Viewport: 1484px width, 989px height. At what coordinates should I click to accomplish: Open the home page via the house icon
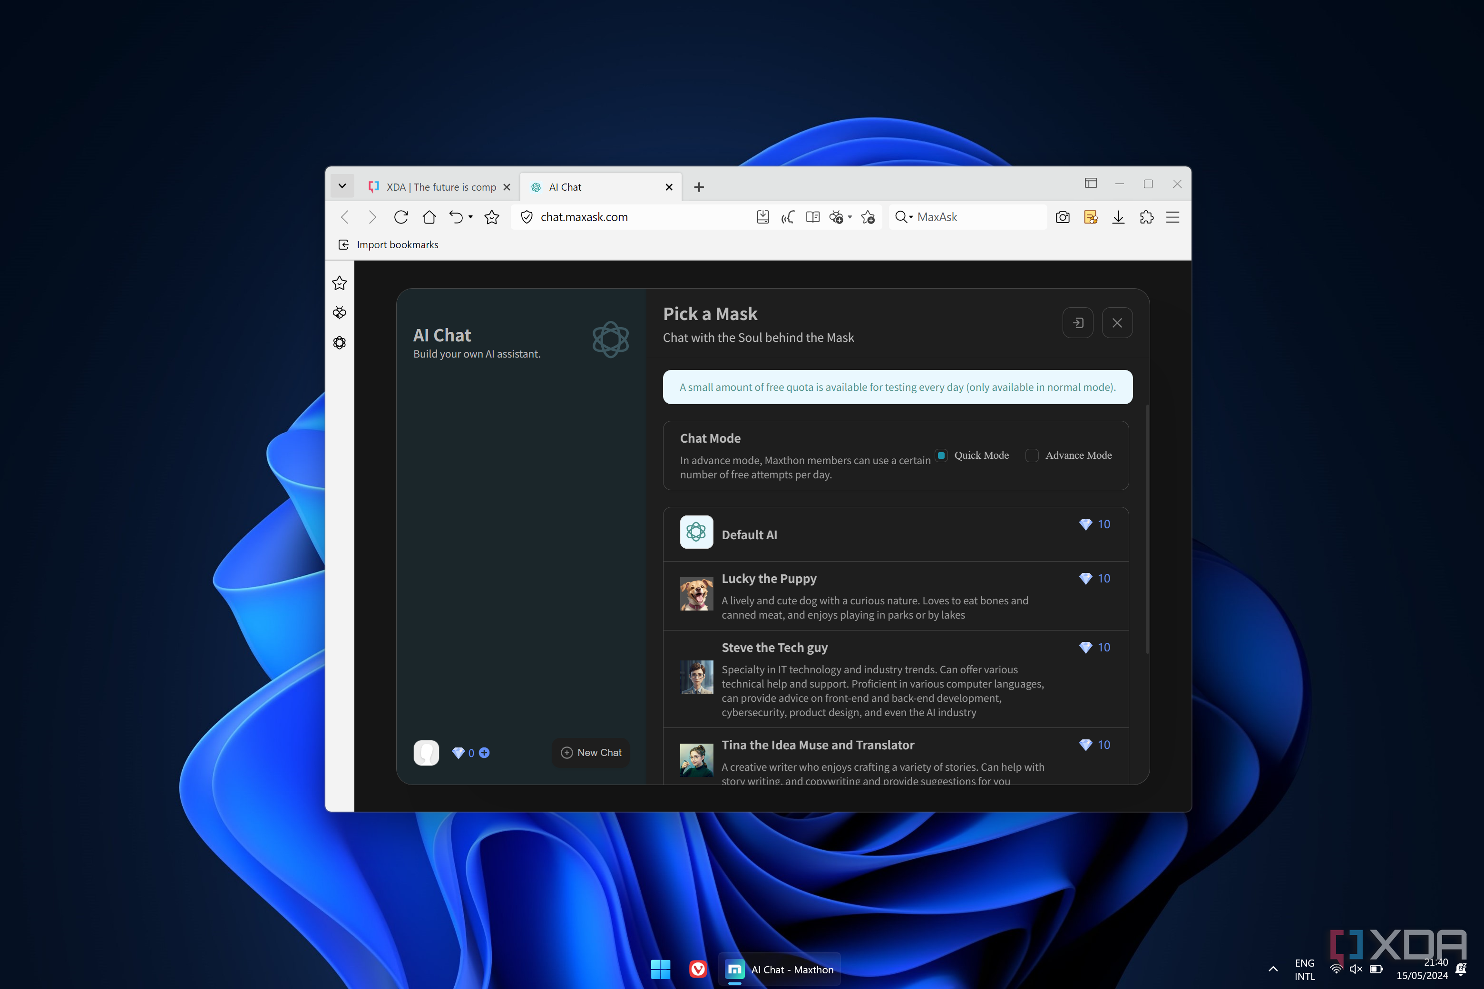point(429,217)
